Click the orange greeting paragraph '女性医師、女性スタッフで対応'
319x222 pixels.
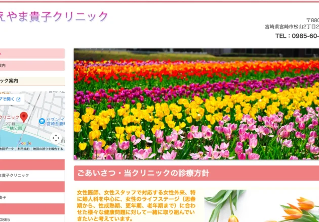tap(136, 205)
